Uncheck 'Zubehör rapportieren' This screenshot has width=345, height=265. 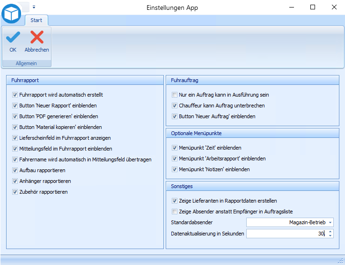[x=15, y=192]
